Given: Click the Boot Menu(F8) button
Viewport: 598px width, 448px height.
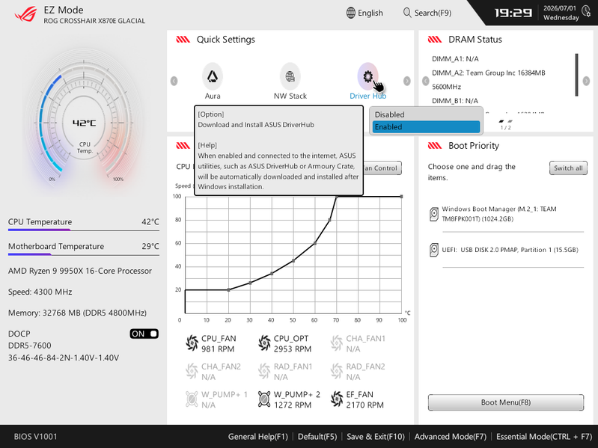Looking at the screenshot, I should tap(506, 402).
